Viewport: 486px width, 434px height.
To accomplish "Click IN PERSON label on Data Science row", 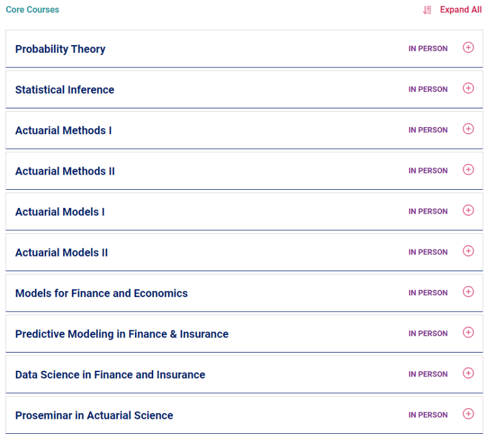I will [428, 374].
